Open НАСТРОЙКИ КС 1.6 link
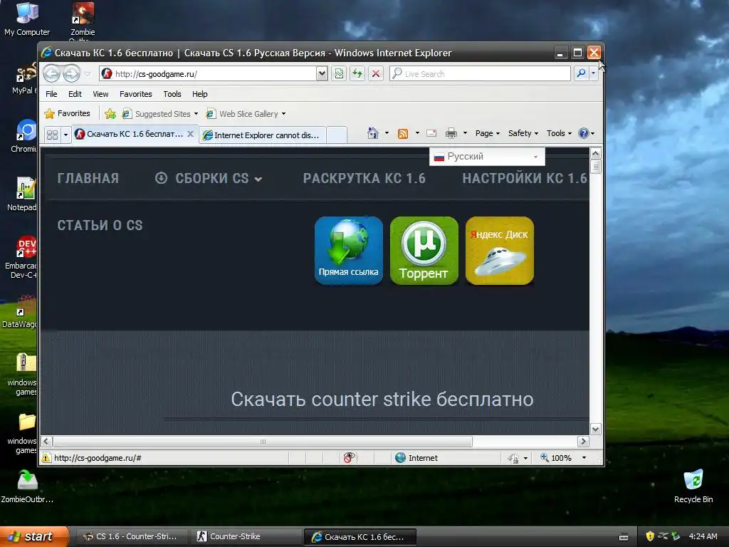This screenshot has height=547, width=729. point(525,178)
